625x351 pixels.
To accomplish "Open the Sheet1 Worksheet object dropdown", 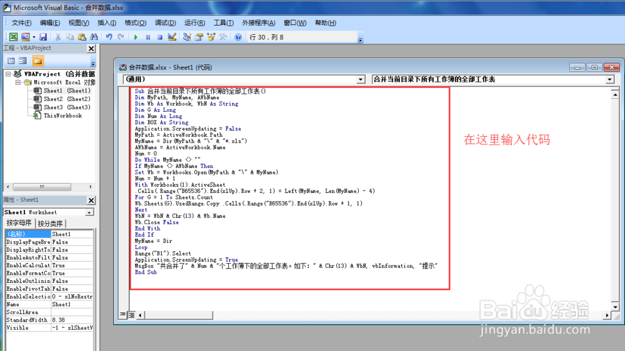I will click(x=89, y=212).
